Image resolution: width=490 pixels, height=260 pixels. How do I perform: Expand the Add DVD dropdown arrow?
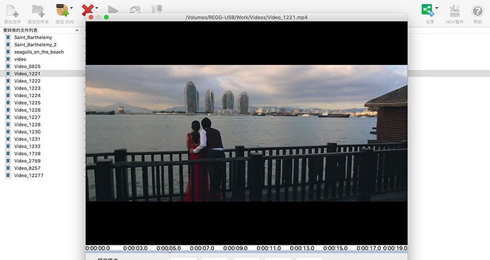[72, 9]
